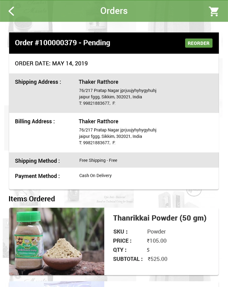Tap shipping address name Thaker Ratthore

pos(98,82)
